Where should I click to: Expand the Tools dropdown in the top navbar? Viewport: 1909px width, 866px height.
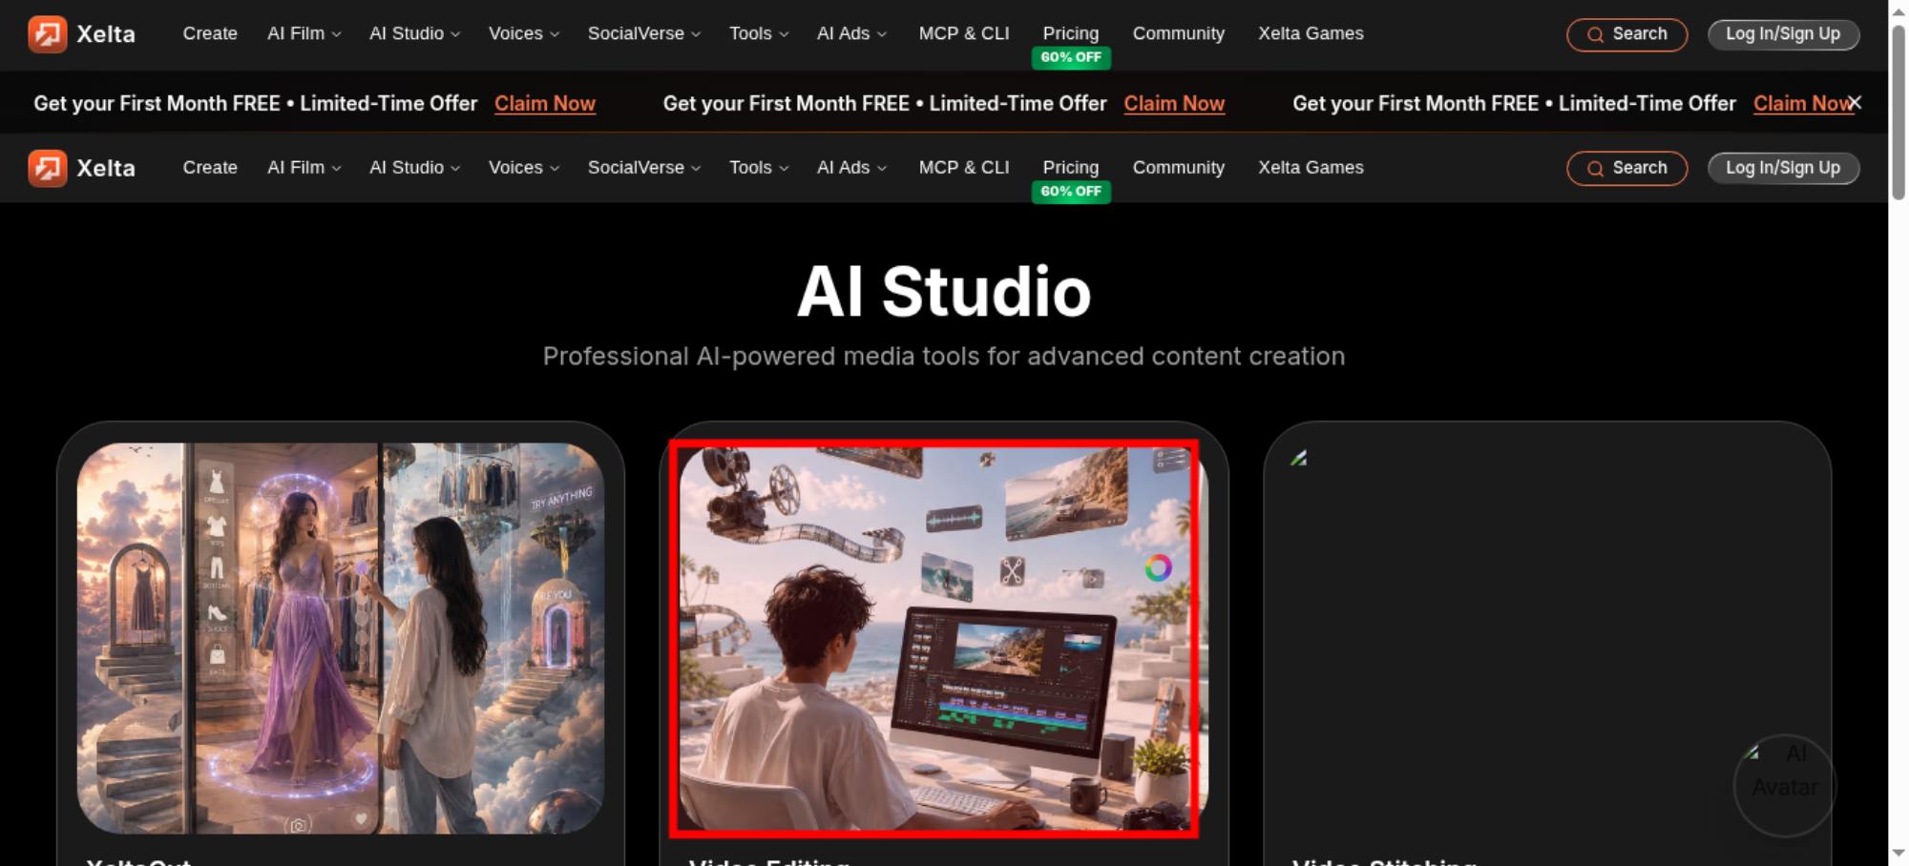tap(759, 33)
